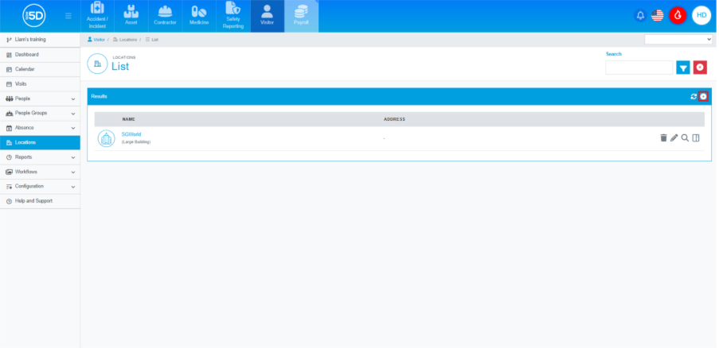
Task: Expand the Reports sidebar section
Action: coord(40,157)
